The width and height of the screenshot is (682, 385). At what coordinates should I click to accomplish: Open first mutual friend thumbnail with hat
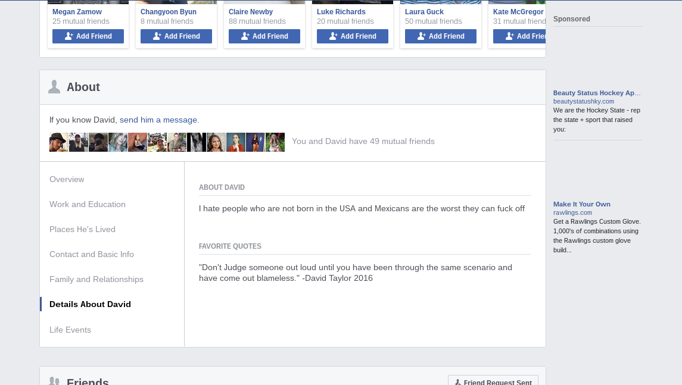[x=59, y=142]
